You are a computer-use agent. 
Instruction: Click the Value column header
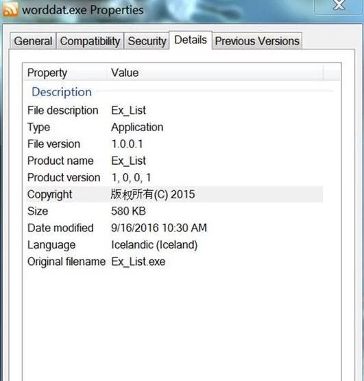point(215,72)
